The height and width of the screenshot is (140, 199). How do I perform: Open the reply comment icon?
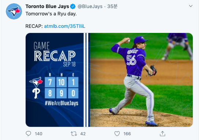coord(28,134)
